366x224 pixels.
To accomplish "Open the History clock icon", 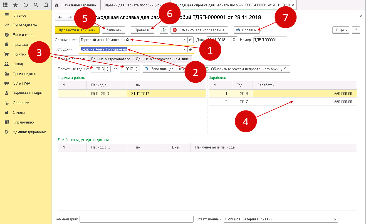I will [26, 5].
